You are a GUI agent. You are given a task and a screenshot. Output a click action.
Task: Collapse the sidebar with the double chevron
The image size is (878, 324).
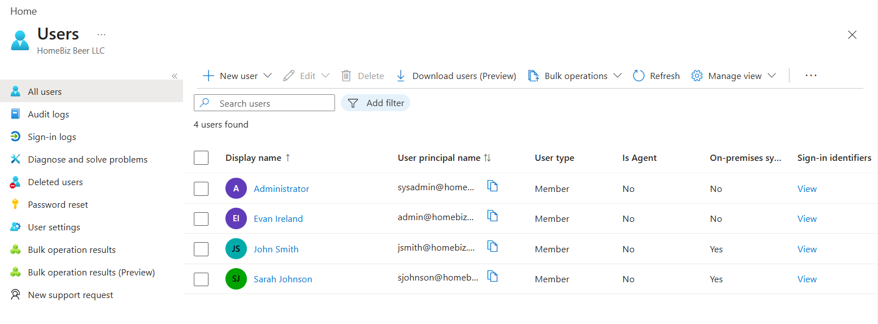click(x=175, y=76)
